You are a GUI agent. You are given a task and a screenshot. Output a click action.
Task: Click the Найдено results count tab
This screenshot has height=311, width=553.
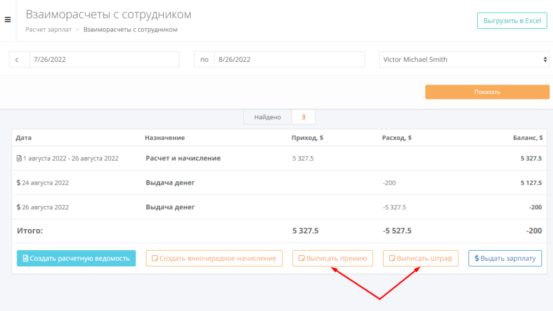[x=268, y=117]
